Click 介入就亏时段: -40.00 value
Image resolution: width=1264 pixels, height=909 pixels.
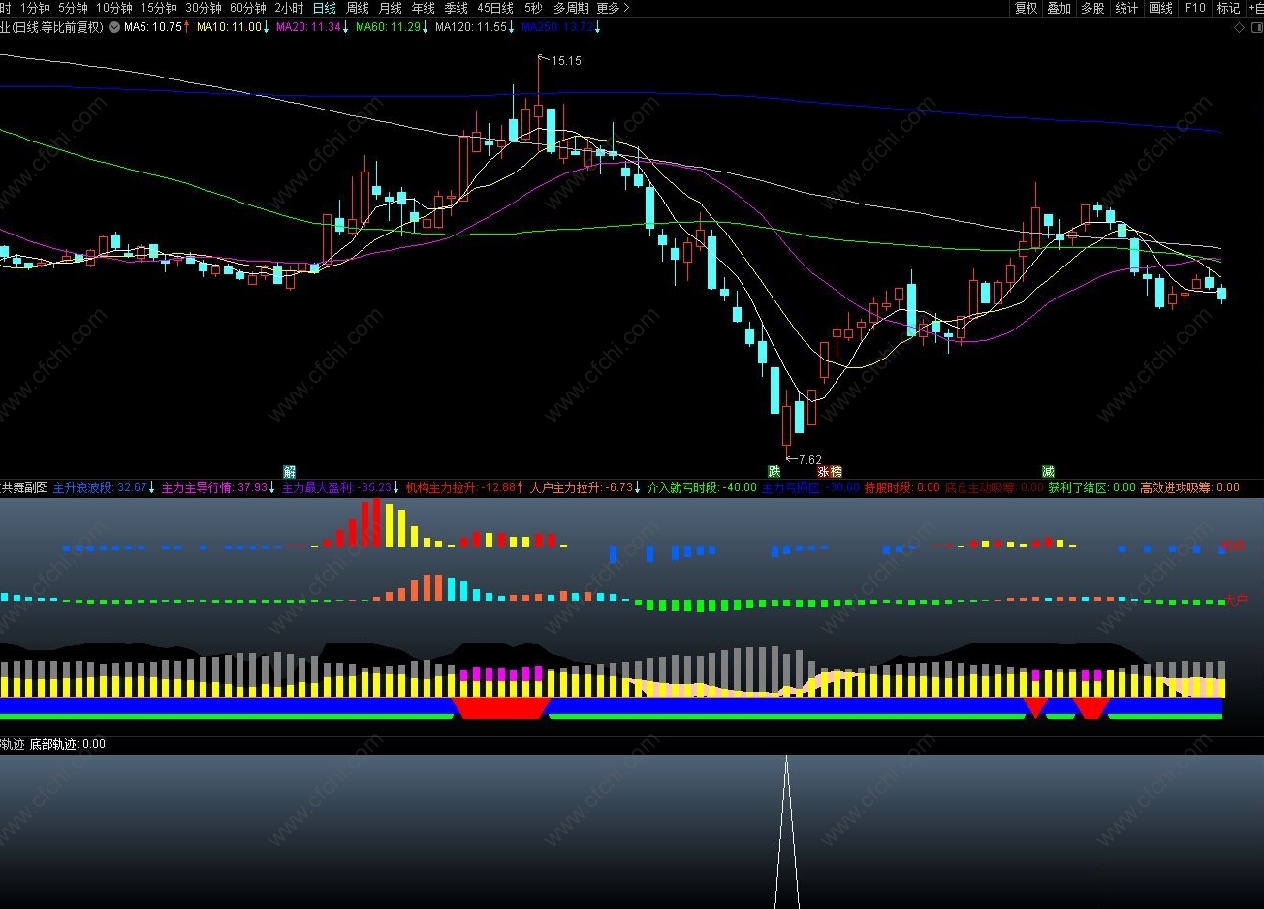(x=702, y=487)
